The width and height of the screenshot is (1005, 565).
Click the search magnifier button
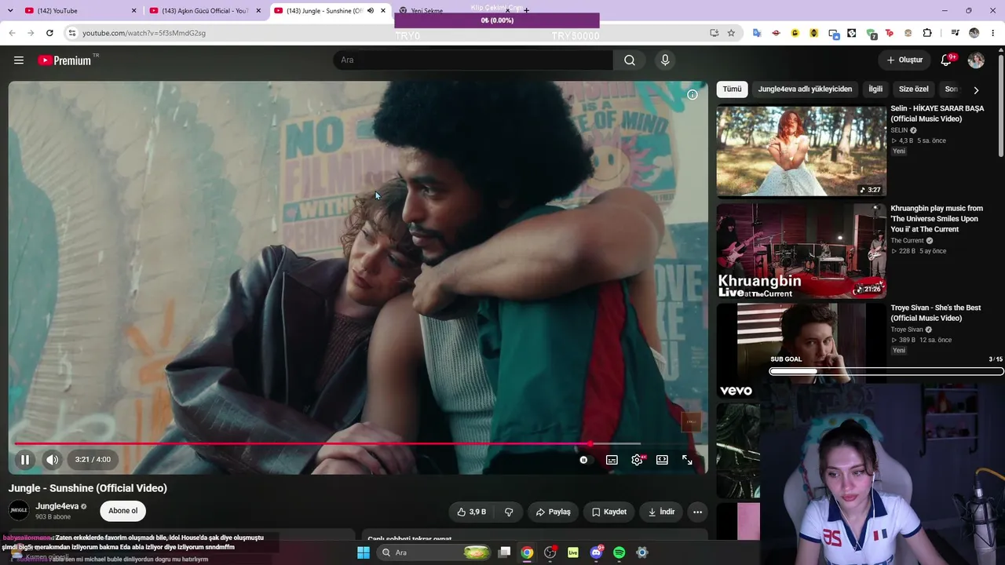click(630, 60)
